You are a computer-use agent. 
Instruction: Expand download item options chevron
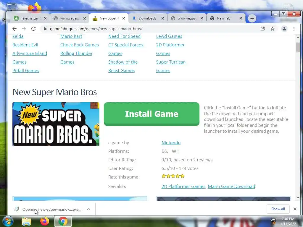(88, 209)
